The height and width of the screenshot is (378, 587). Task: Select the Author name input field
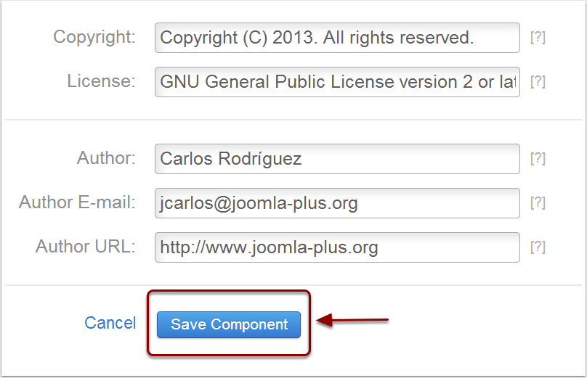pyautogui.click(x=337, y=159)
